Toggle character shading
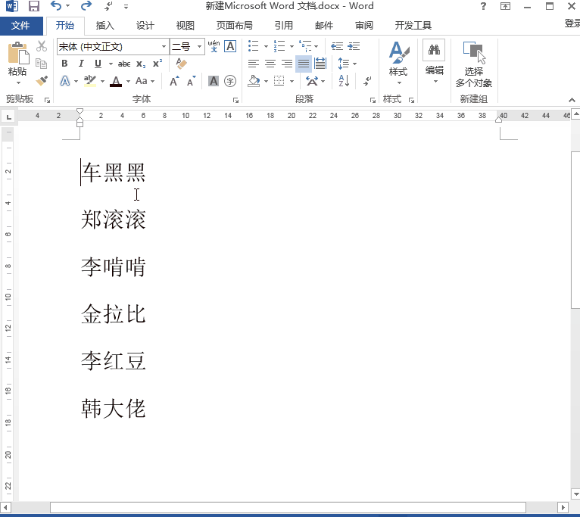This screenshot has height=517, width=580. 214,81
